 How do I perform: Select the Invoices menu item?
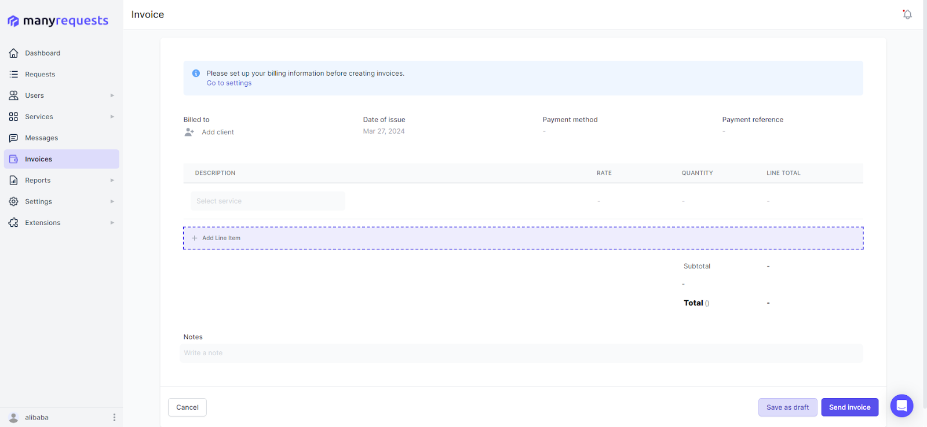click(61, 159)
